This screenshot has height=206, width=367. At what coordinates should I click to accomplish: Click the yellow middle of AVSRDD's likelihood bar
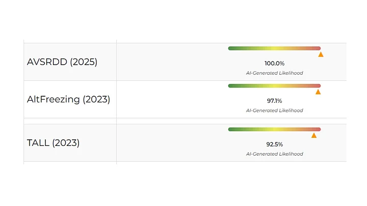tap(275, 48)
